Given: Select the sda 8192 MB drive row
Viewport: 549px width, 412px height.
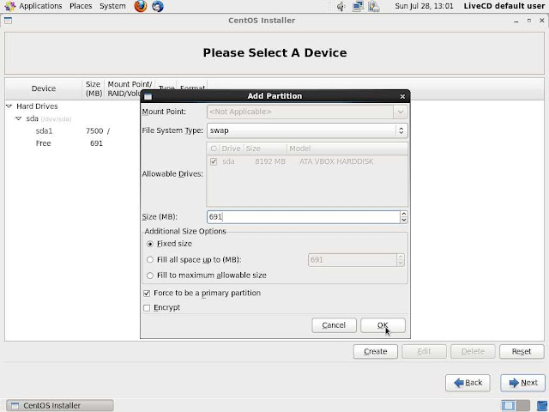Looking at the screenshot, I should pyautogui.click(x=307, y=161).
